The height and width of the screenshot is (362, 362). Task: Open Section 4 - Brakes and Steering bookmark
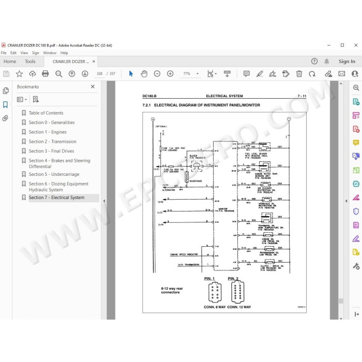tap(59, 163)
